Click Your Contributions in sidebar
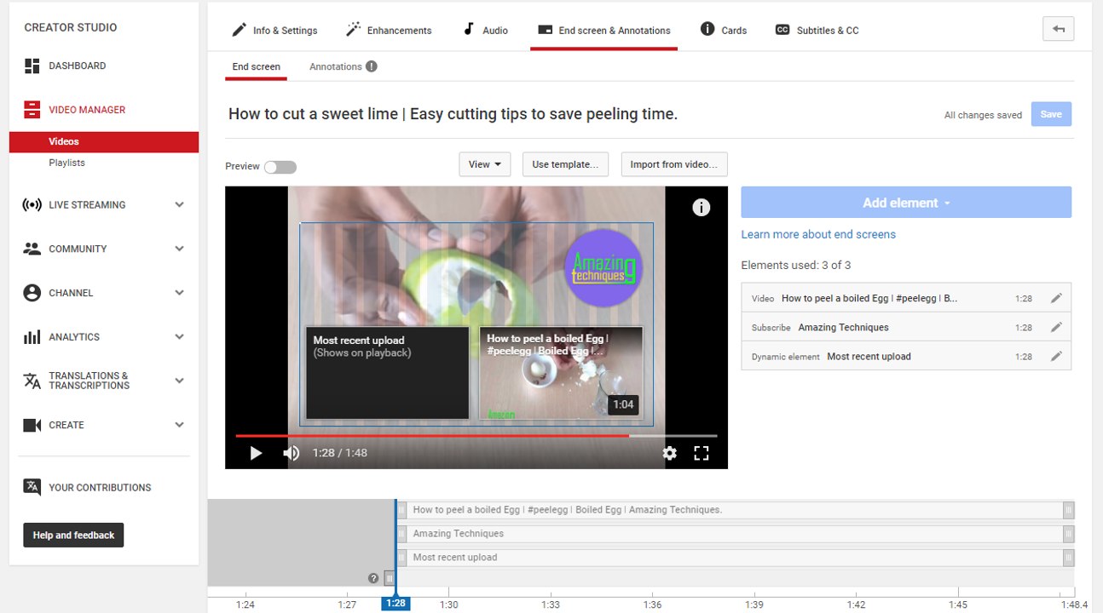Screen dimensions: 1103x613 (x=100, y=488)
